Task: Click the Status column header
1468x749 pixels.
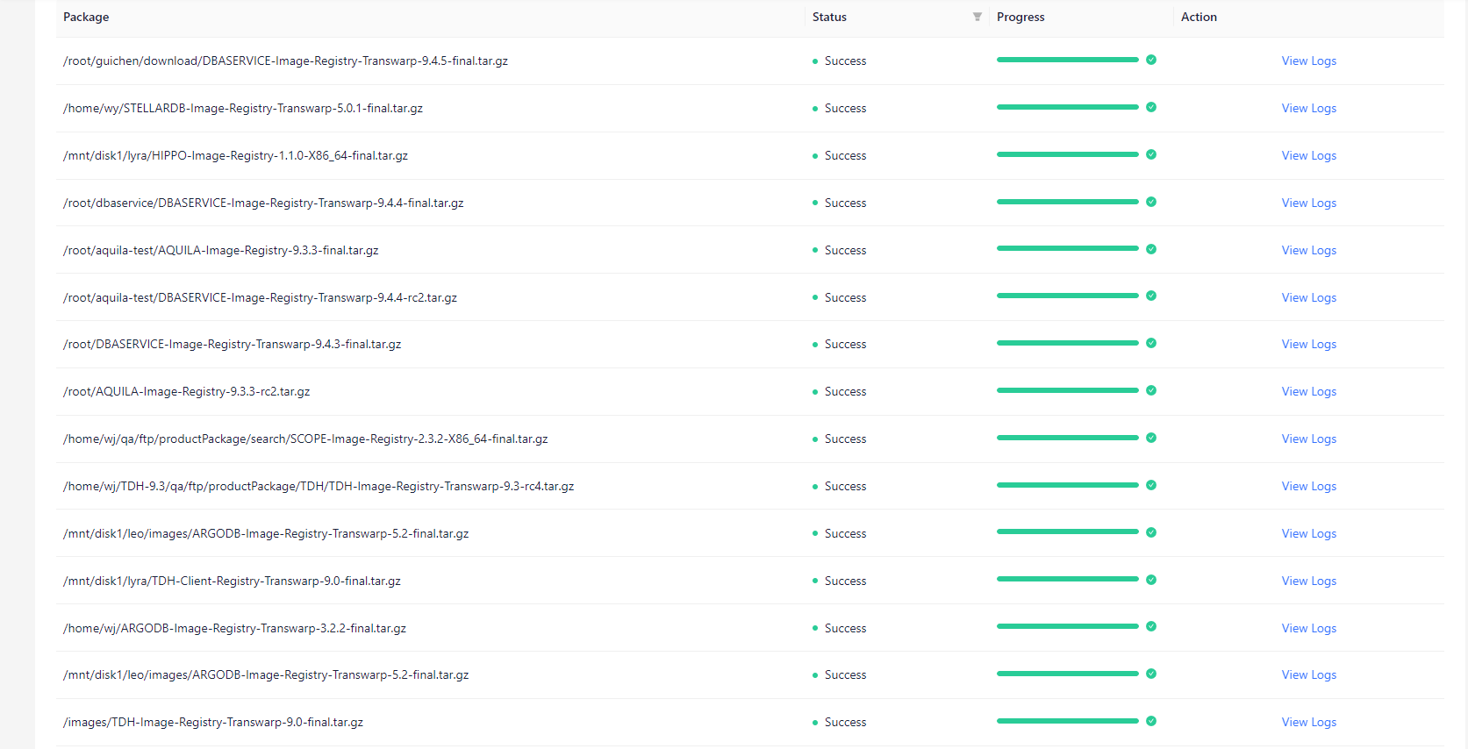Action: [x=829, y=17]
